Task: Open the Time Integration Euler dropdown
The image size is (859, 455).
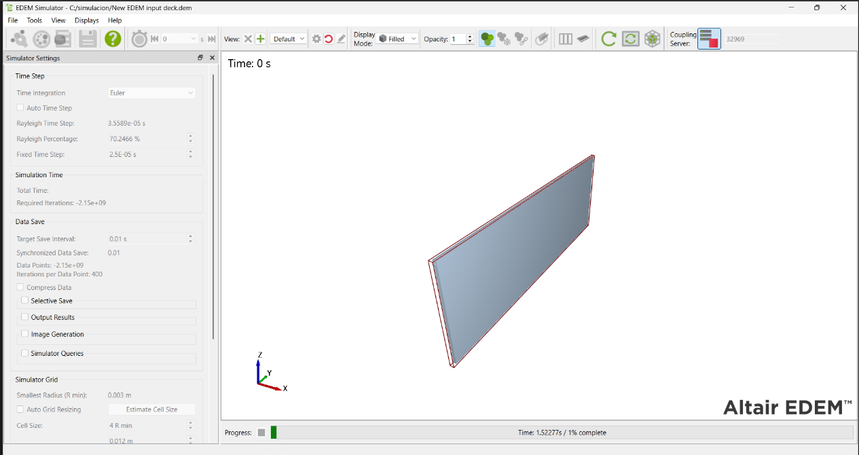Action: (151, 93)
